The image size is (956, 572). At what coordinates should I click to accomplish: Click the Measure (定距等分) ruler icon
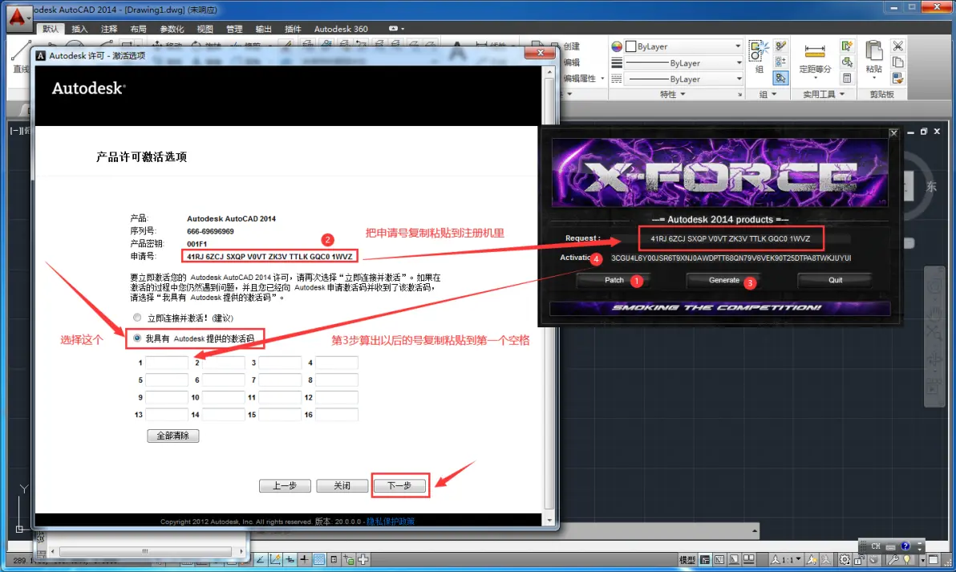pyautogui.click(x=815, y=51)
